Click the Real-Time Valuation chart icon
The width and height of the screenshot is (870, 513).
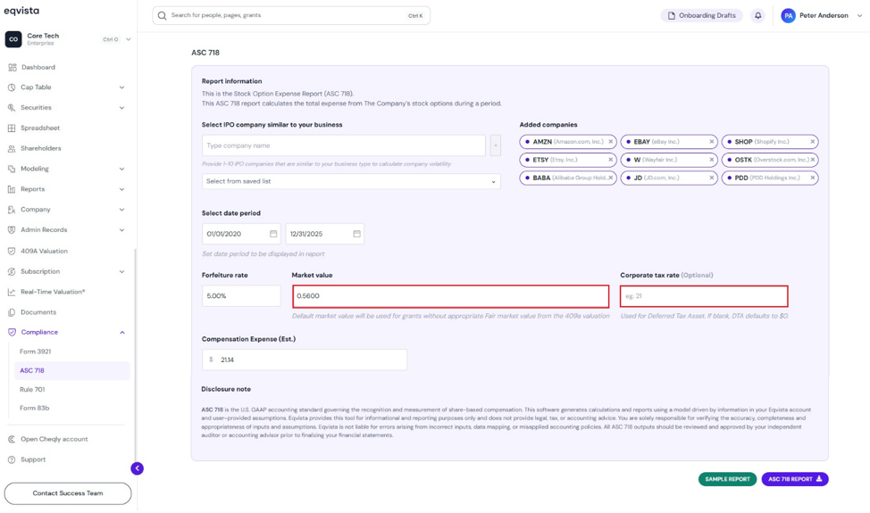point(12,292)
